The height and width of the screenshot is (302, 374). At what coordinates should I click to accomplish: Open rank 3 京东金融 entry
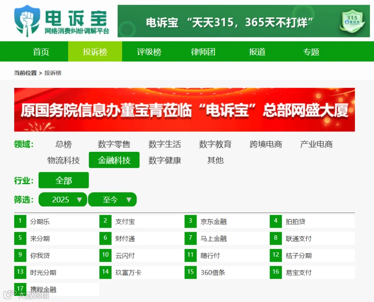227,222
